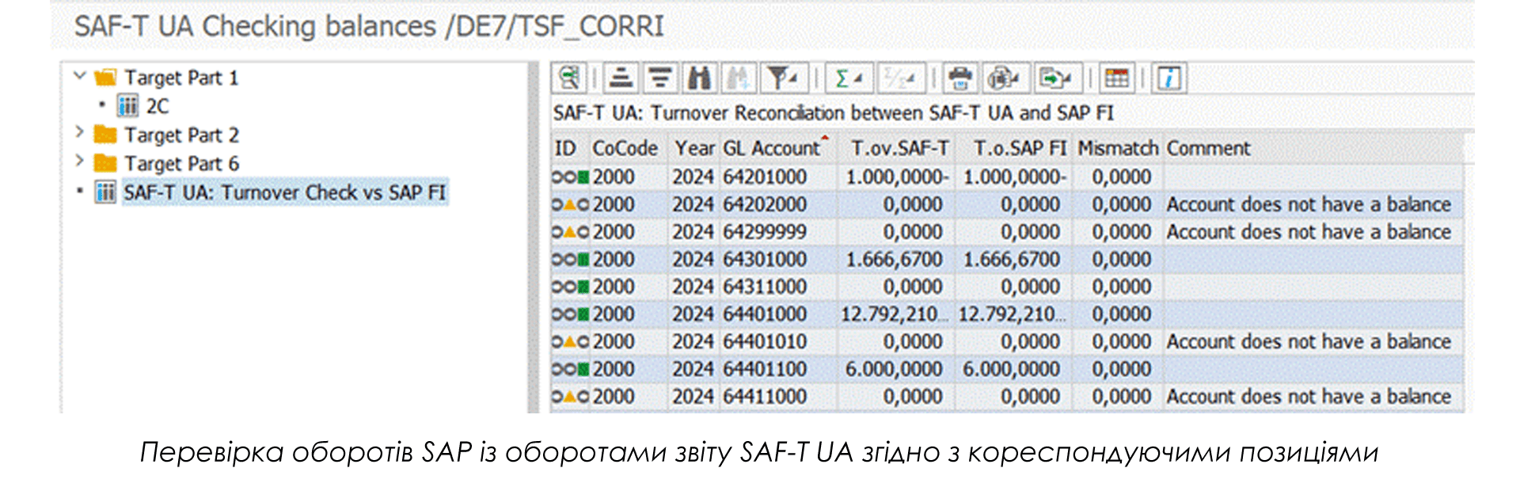Image resolution: width=1520 pixels, height=487 pixels.
Task: Select the Target Part 2 label
Action: pyautogui.click(x=181, y=135)
